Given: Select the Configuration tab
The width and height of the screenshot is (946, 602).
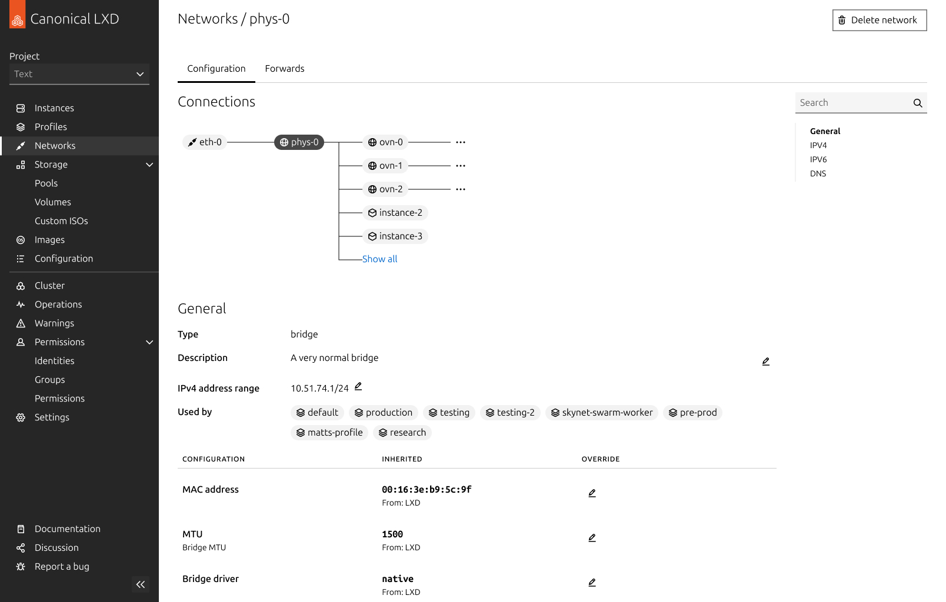Looking at the screenshot, I should (216, 69).
